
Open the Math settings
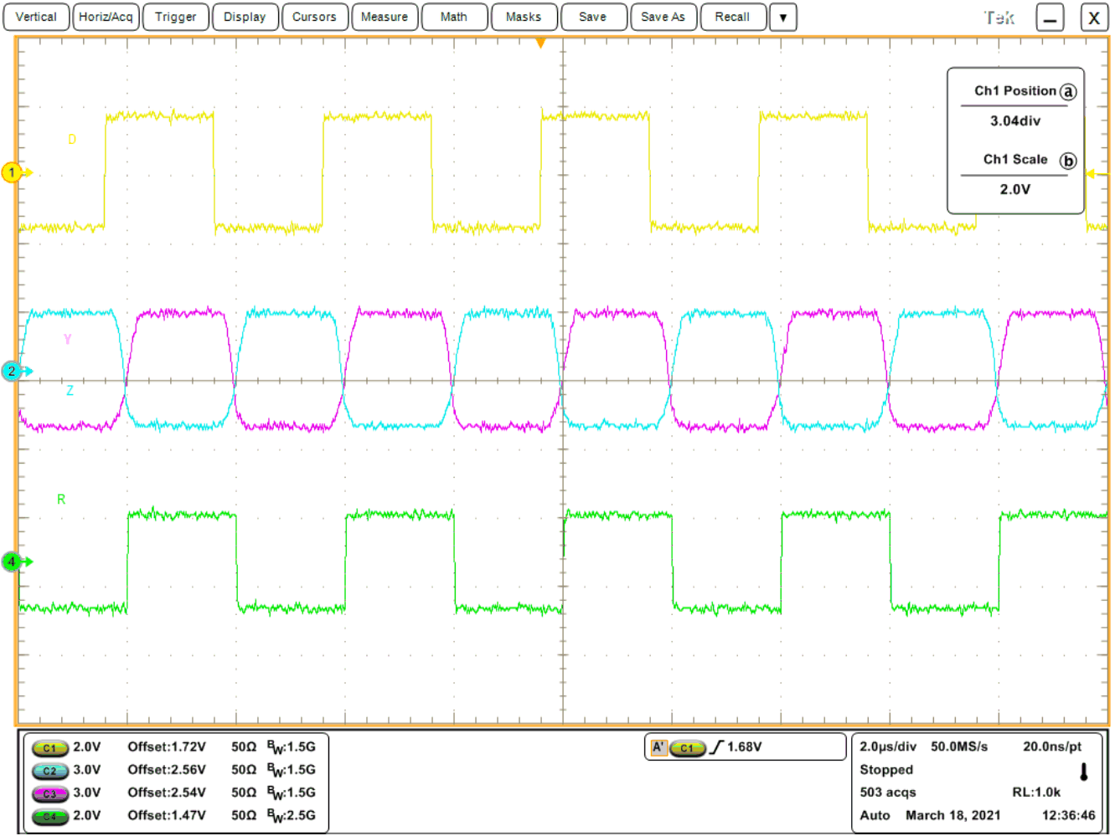pyautogui.click(x=454, y=17)
